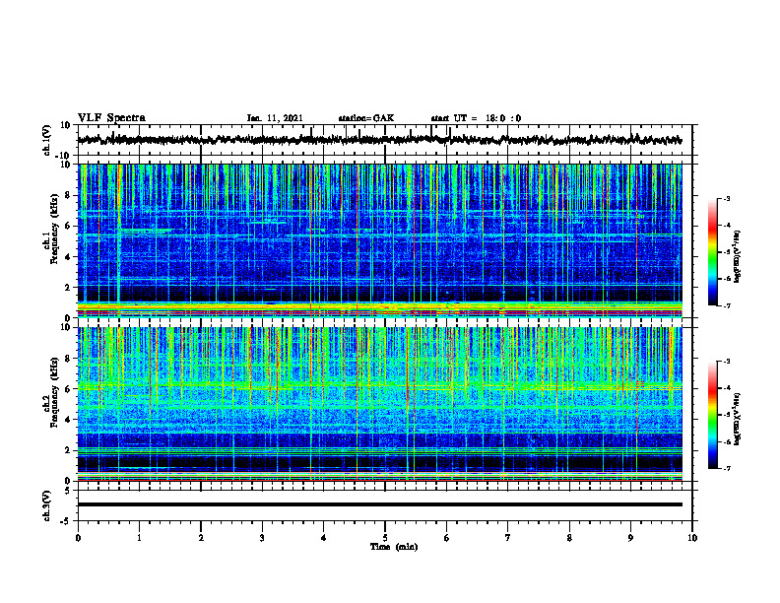This screenshot has height=603, width=780.
Task: Click the ch.1 "Frequency (kHz)" axis label
Action: (x=55, y=230)
